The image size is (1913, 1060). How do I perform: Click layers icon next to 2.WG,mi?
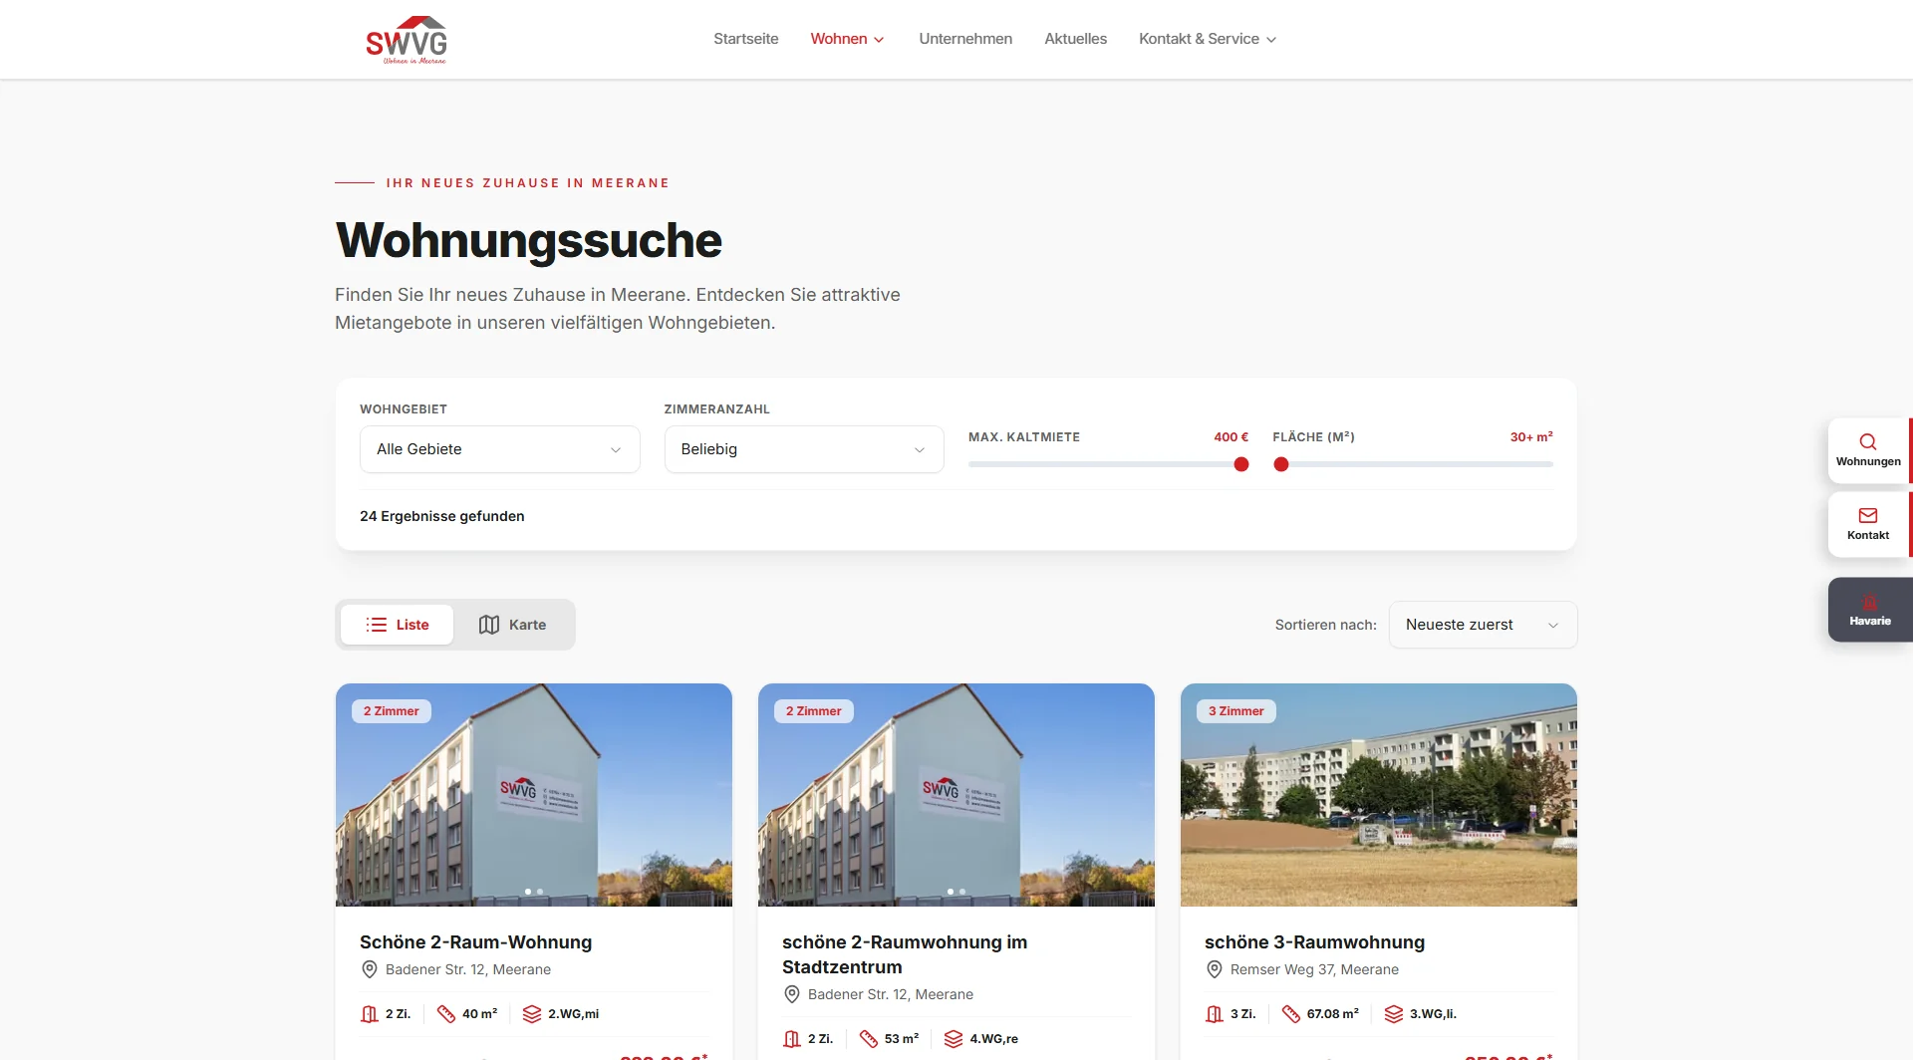tap(532, 1014)
